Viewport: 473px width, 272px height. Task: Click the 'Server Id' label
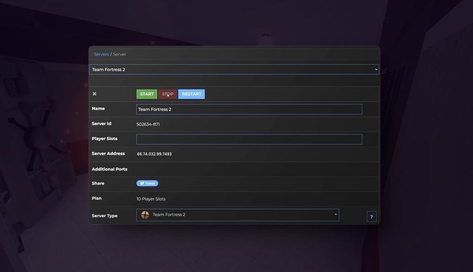101,123
